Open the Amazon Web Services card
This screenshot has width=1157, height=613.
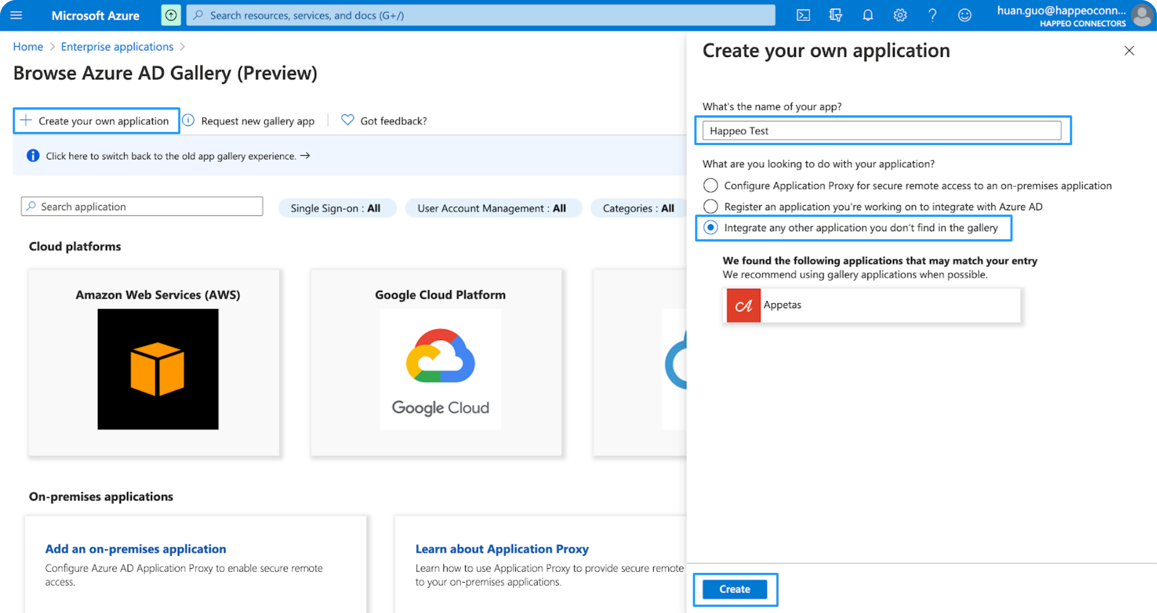point(154,362)
